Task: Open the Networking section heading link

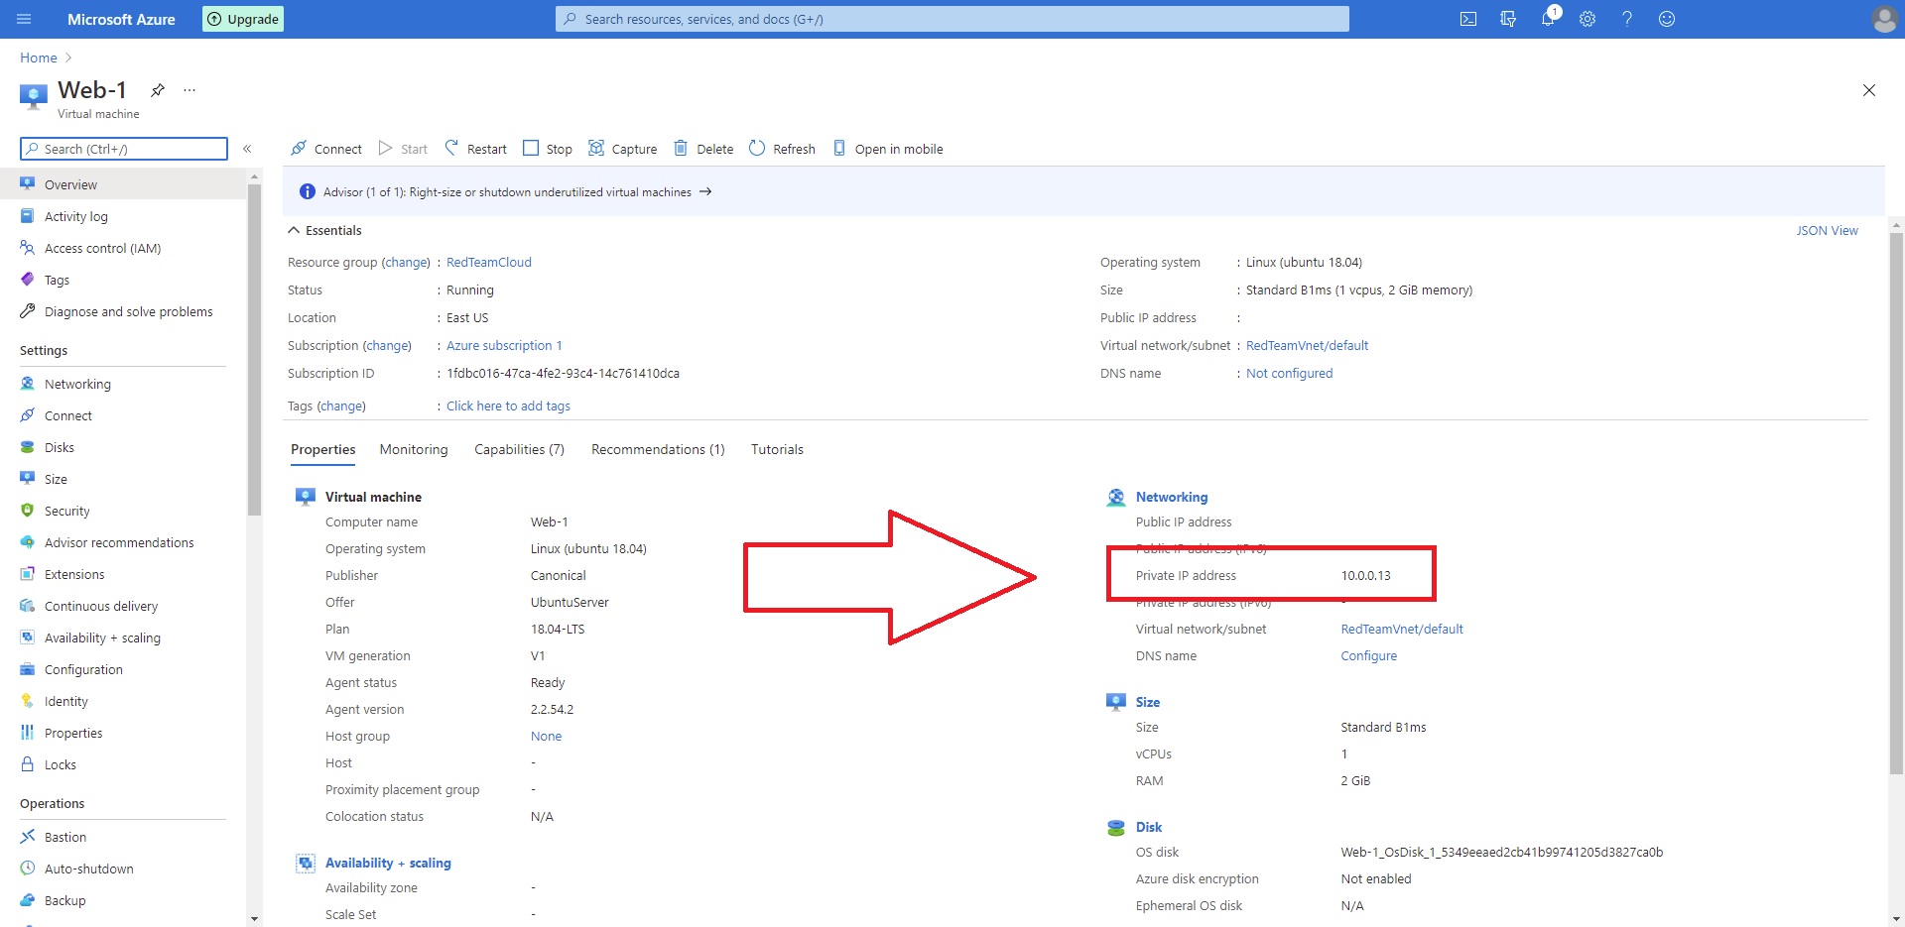Action: (1171, 497)
